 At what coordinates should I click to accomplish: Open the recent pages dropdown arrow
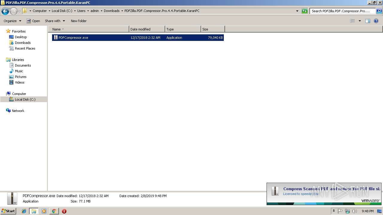[19, 11]
